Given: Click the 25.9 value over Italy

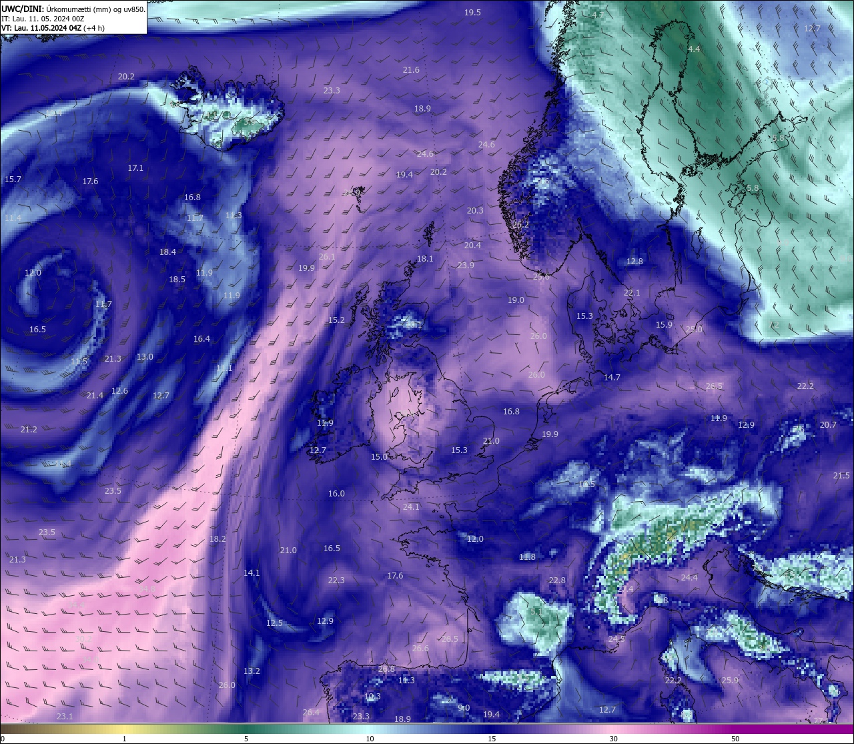Looking at the screenshot, I should click(730, 681).
